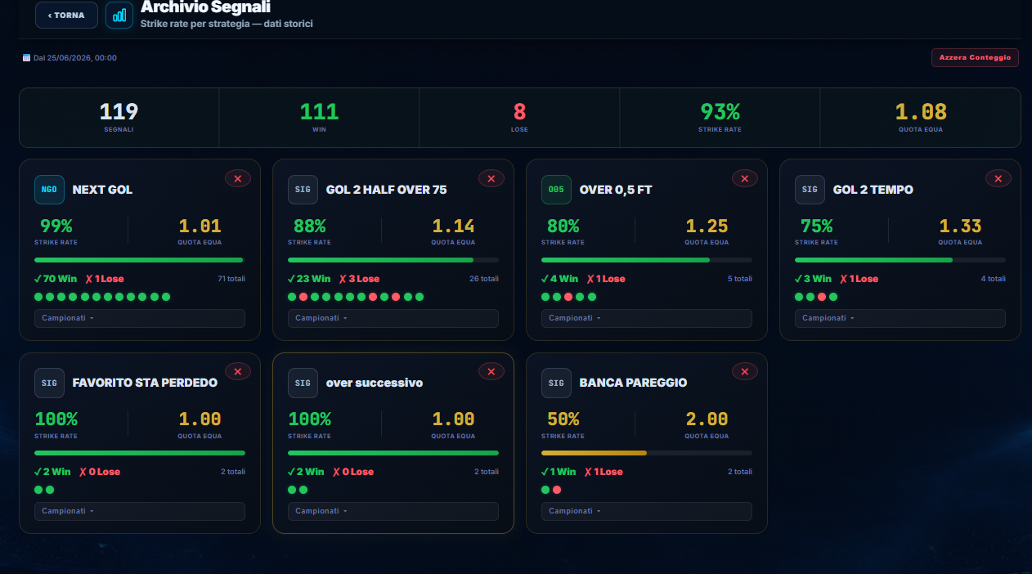1032x574 pixels.
Task: Select the total Segnali 119 stat tile
Action: tap(119, 118)
